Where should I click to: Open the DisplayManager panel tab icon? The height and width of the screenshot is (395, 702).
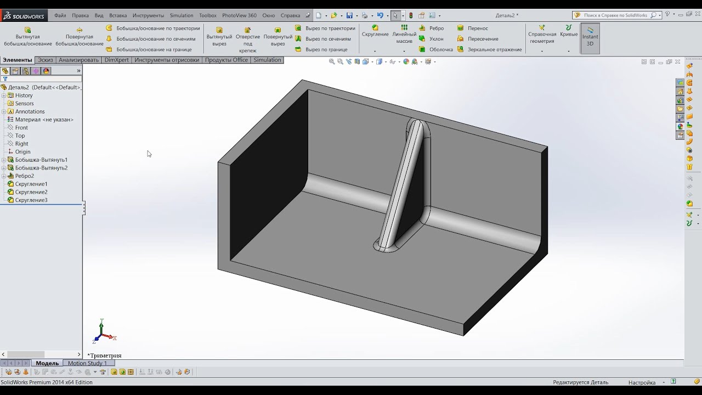47,71
